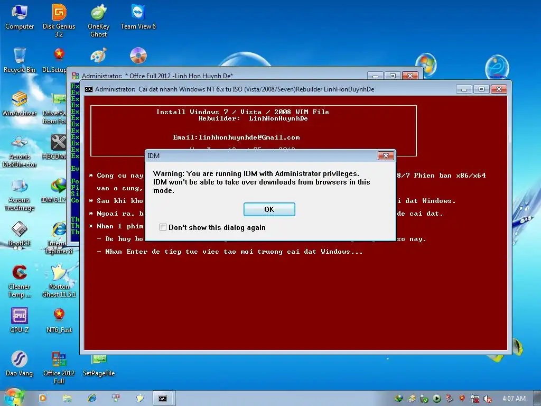The width and height of the screenshot is (541, 406).
Task: Maximize the Cai dat nhanh Windows console
Action: 481,89
